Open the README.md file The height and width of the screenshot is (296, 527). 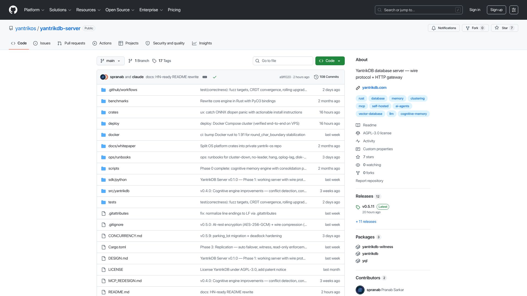click(119, 292)
